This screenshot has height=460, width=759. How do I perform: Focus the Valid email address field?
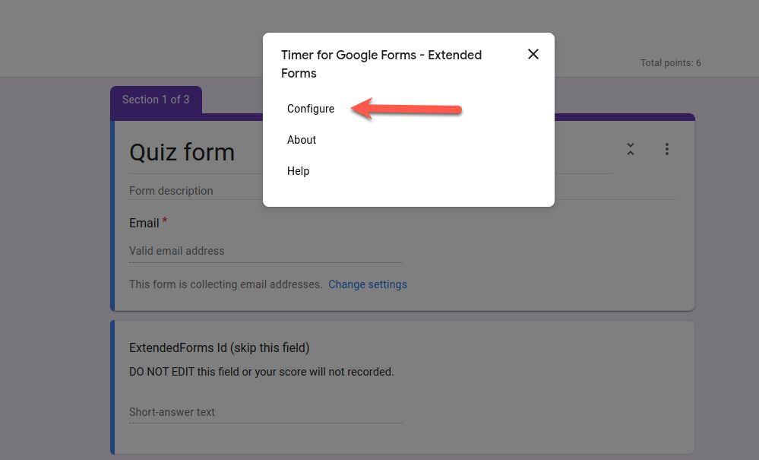tap(177, 251)
